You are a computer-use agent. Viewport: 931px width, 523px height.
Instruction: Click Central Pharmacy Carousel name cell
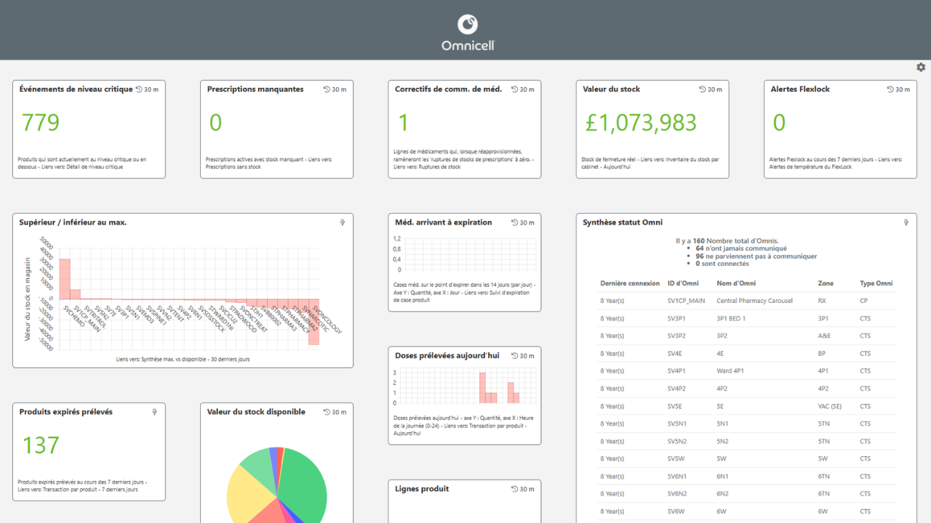pos(754,301)
